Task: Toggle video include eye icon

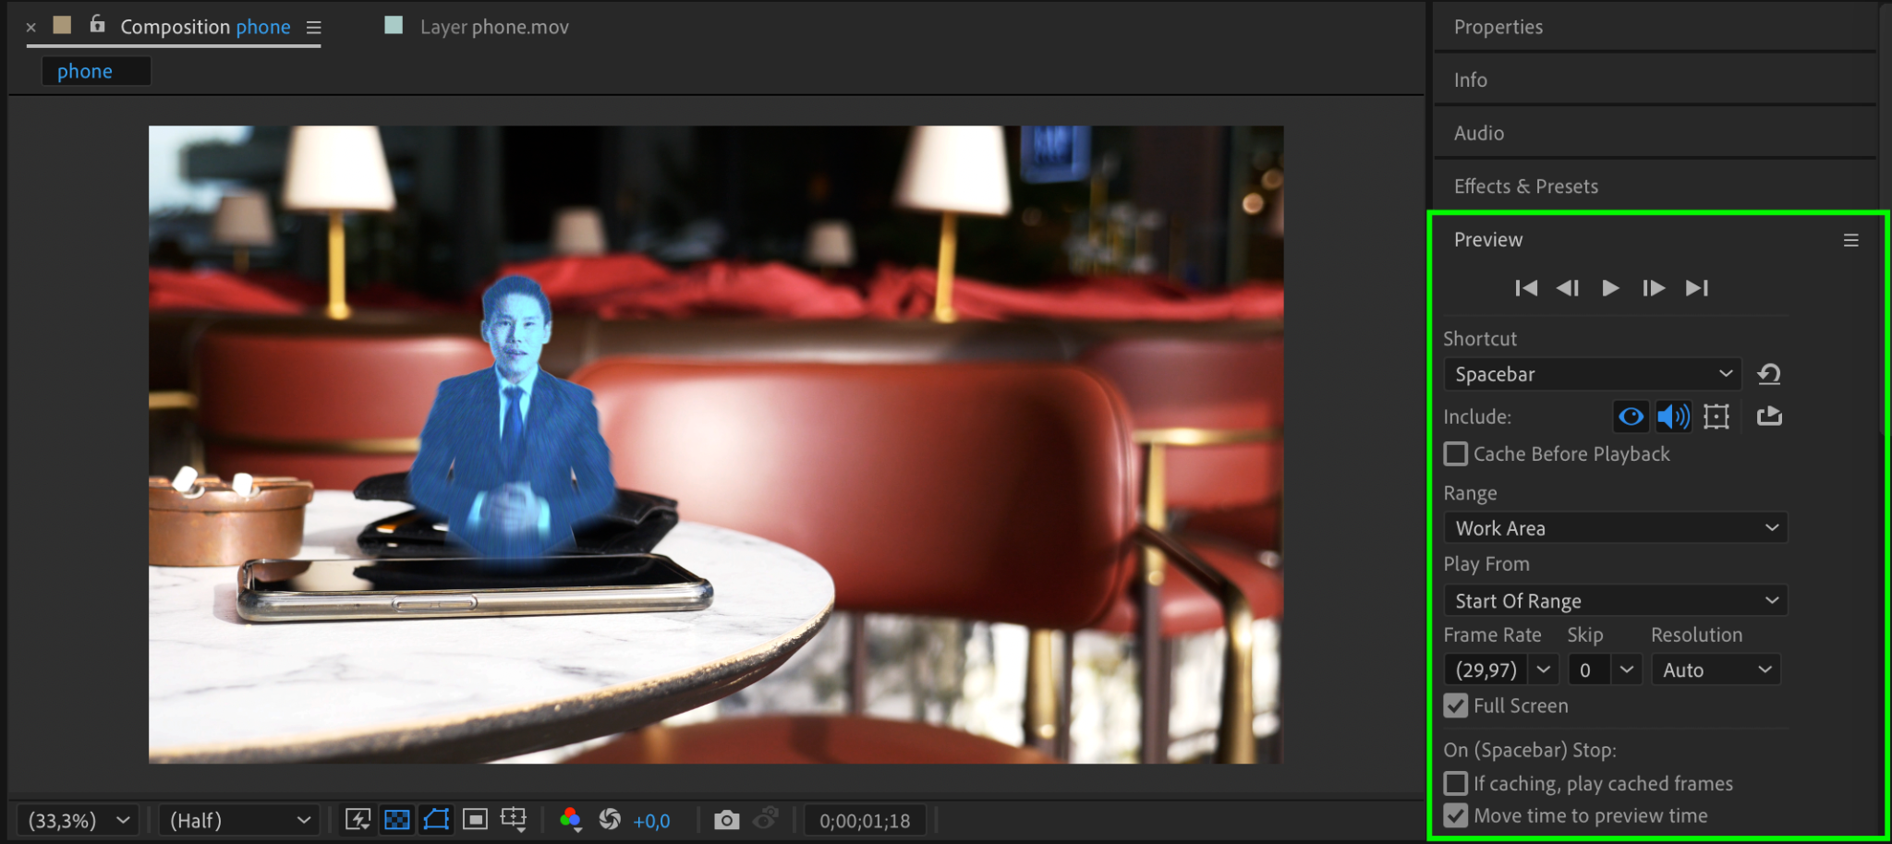Action: 1631,416
